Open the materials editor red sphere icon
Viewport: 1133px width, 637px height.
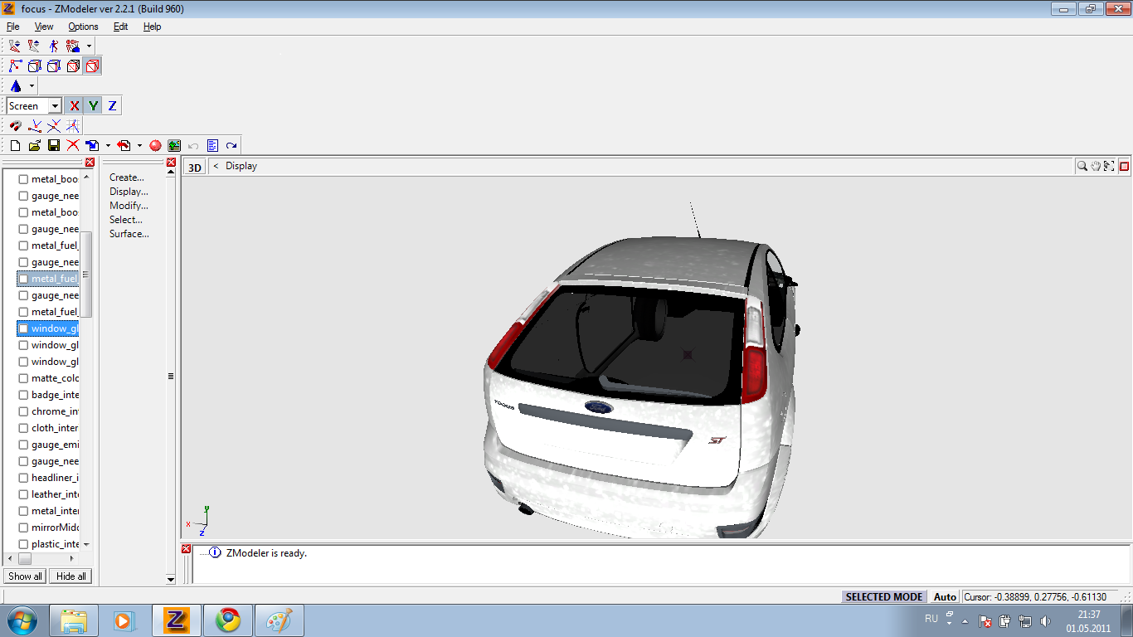[x=155, y=145]
